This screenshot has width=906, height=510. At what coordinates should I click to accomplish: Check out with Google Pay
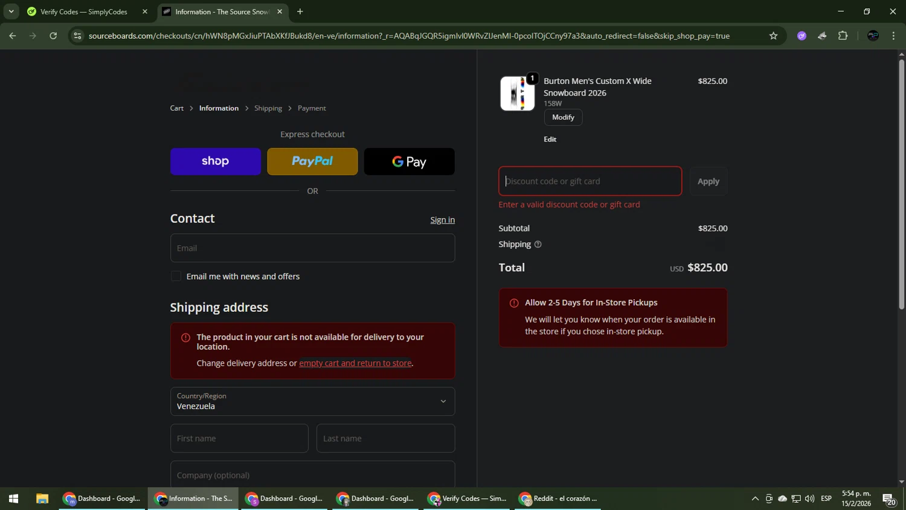pos(410,161)
